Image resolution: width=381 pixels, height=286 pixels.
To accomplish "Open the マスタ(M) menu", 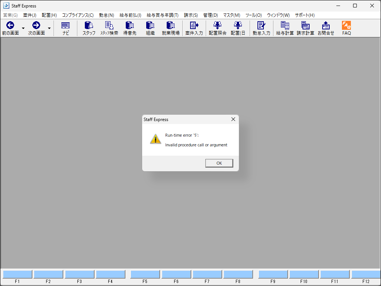I will [231, 15].
